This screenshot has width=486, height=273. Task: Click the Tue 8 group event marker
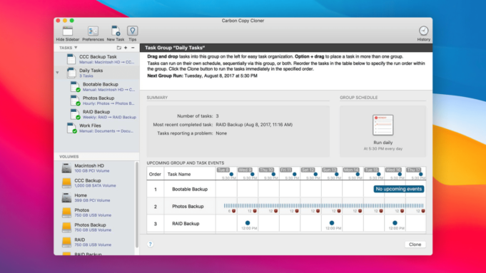coord(231,174)
